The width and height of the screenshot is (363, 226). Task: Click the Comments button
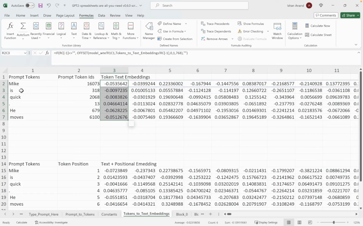326,15
